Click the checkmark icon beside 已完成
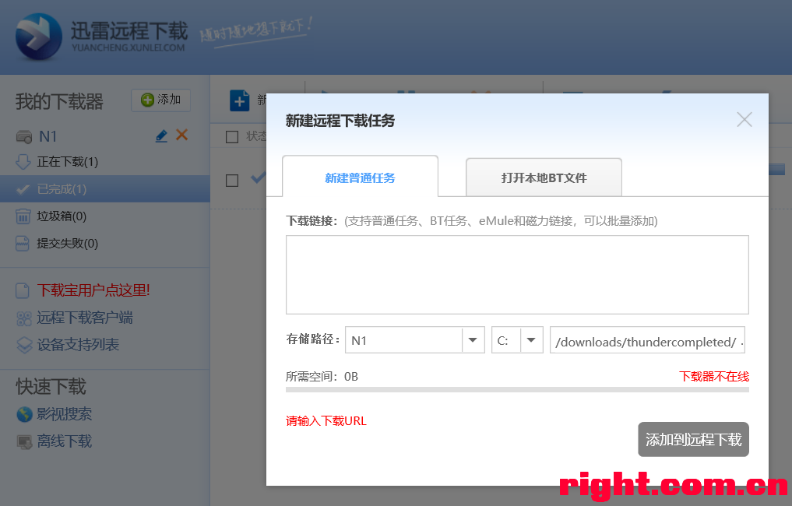 coord(23,189)
